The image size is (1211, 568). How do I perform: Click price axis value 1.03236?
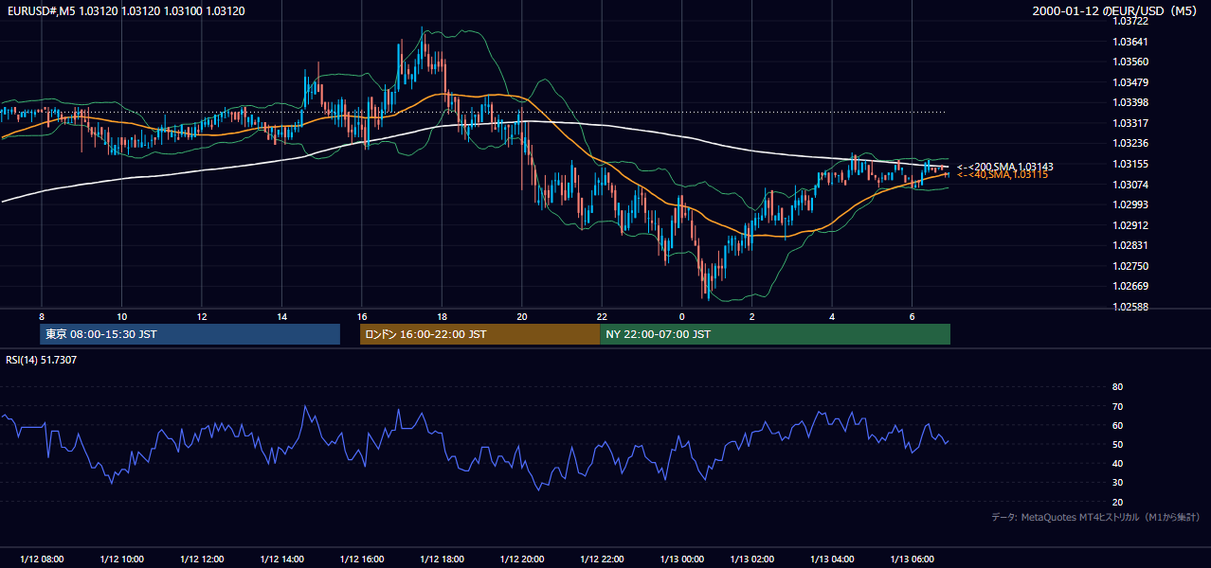(1130, 144)
